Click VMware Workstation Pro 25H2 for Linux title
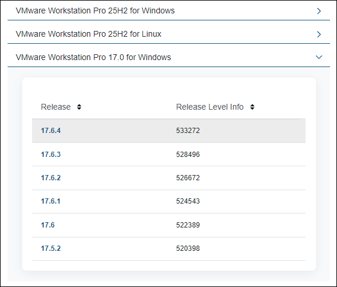 89,34
